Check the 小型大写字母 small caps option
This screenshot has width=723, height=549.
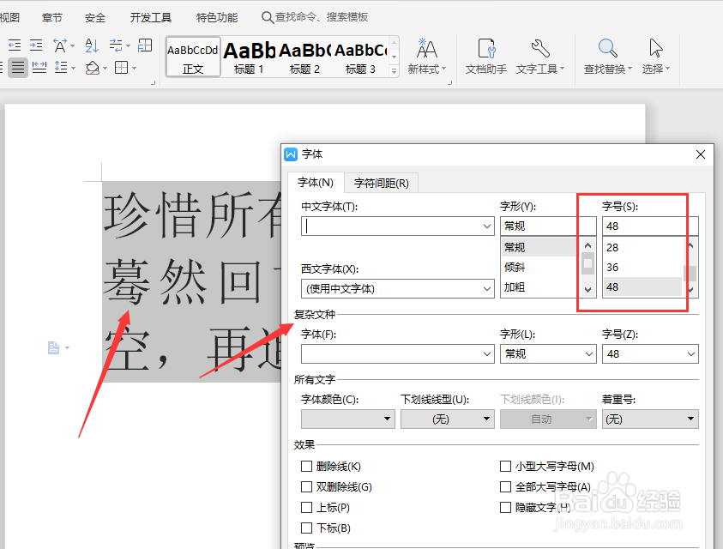506,466
